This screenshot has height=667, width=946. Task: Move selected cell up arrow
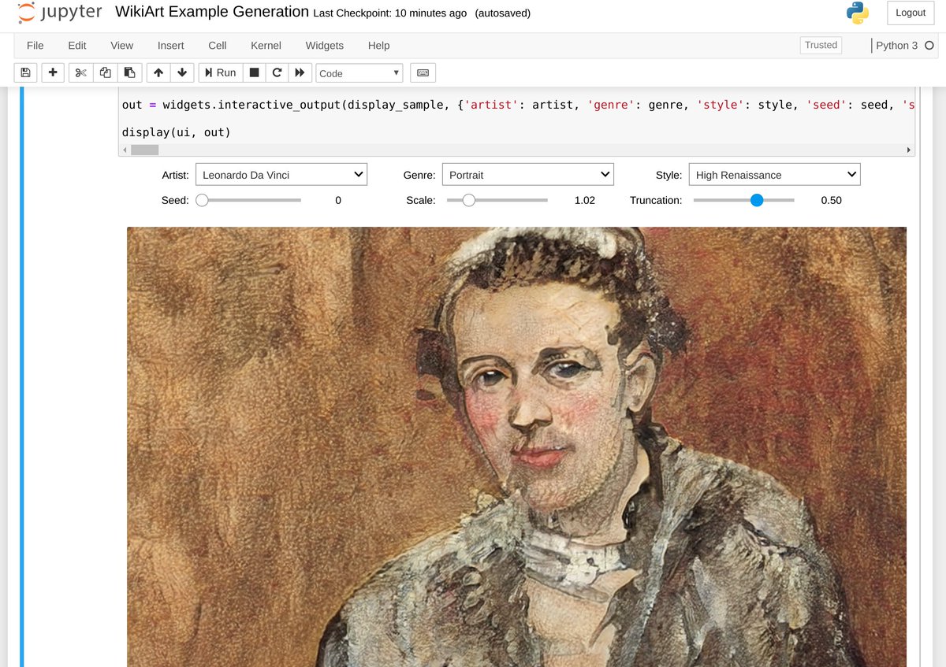click(158, 72)
